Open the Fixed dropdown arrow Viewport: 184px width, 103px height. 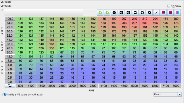tap(180, 94)
